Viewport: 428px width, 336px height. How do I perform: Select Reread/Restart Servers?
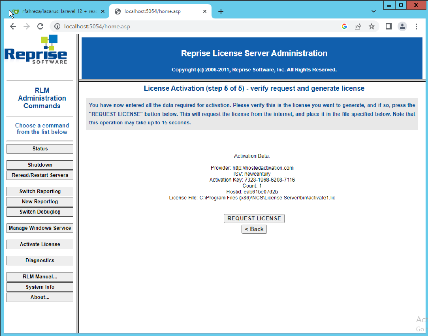pos(40,175)
